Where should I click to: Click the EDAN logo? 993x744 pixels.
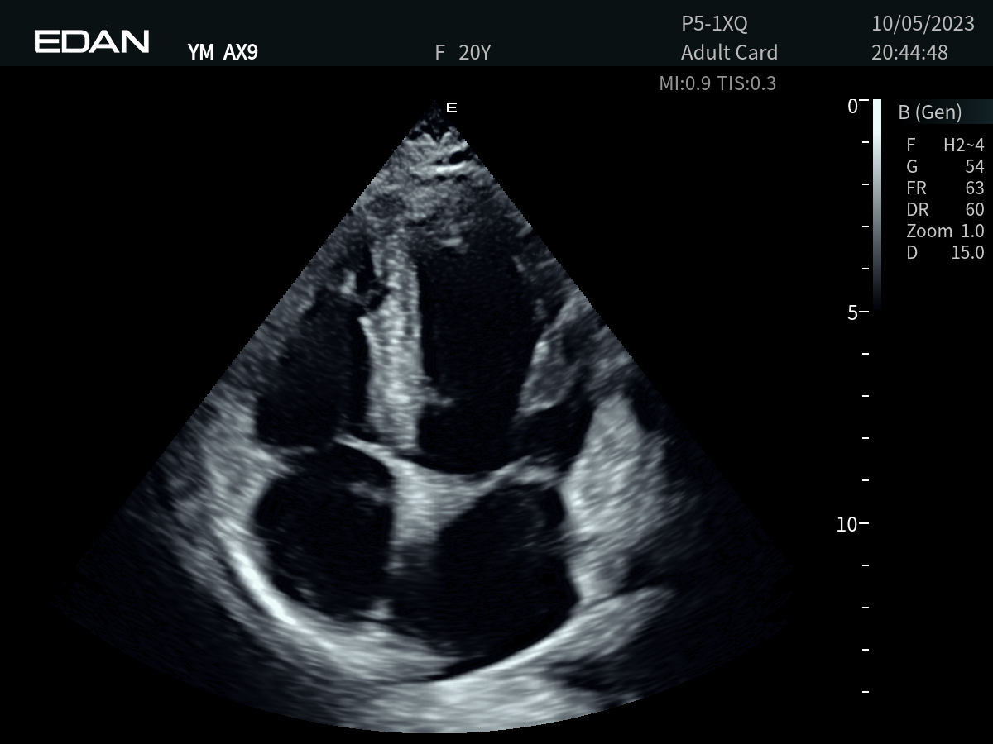click(92, 41)
